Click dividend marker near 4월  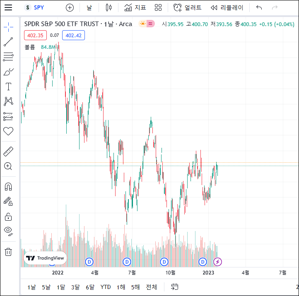click(x=89, y=262)
